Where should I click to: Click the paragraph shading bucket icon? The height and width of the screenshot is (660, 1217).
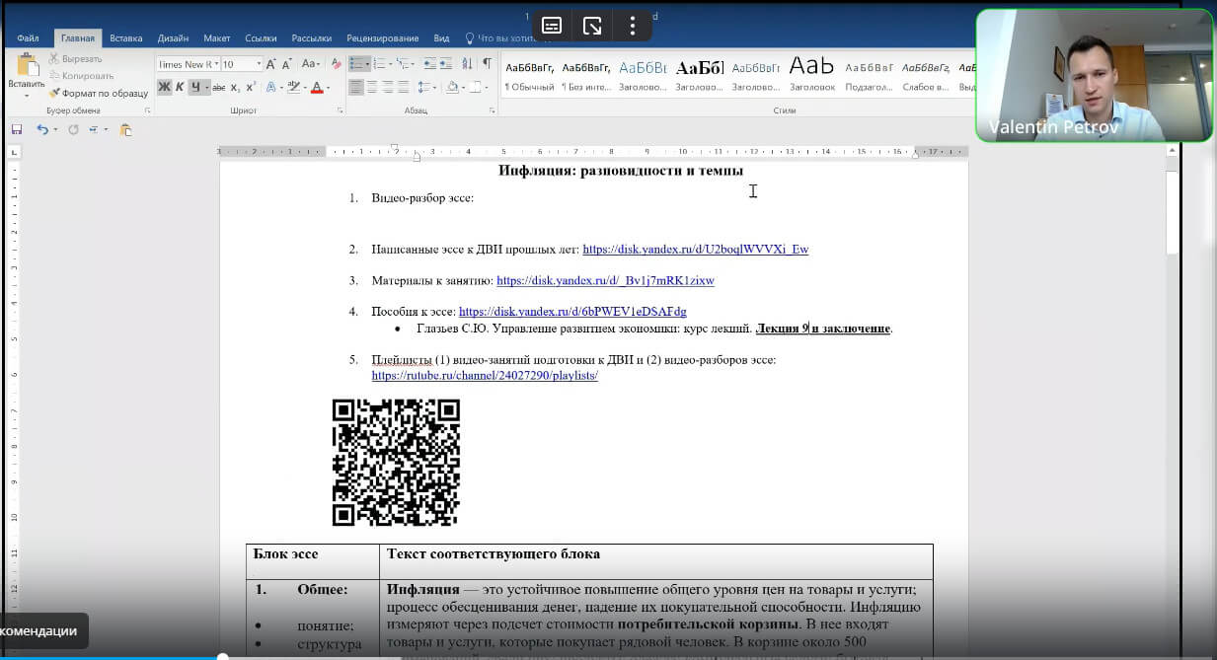point(451,87)
